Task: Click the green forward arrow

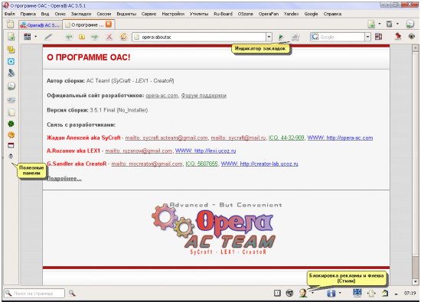Action: [95, 37]
